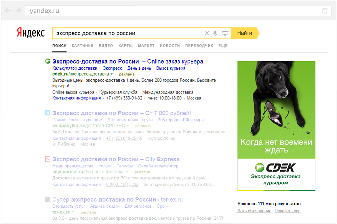Open the Сроки sitelink
The image size is (337, 224).
(x=163, y=206)
